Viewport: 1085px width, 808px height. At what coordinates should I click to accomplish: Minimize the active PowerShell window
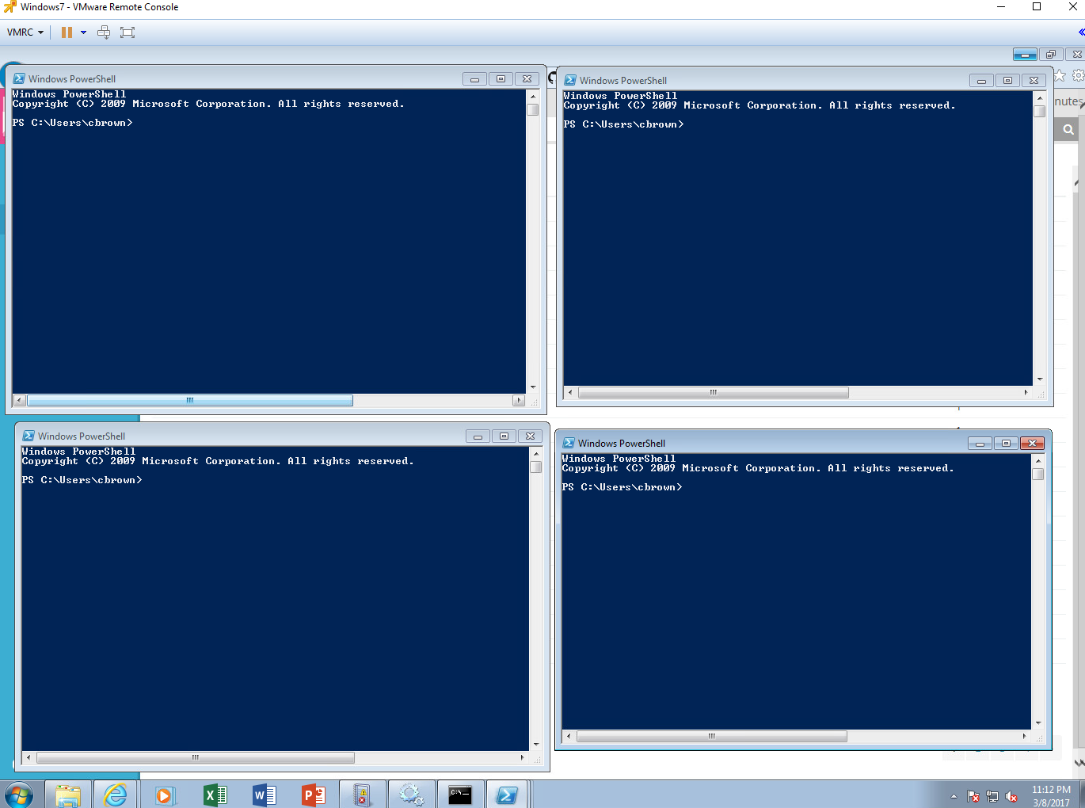tap(980, 443)
